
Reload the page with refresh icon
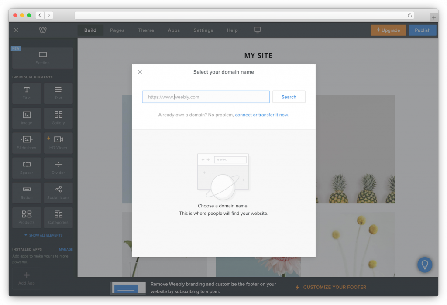[x=409, y=15]
